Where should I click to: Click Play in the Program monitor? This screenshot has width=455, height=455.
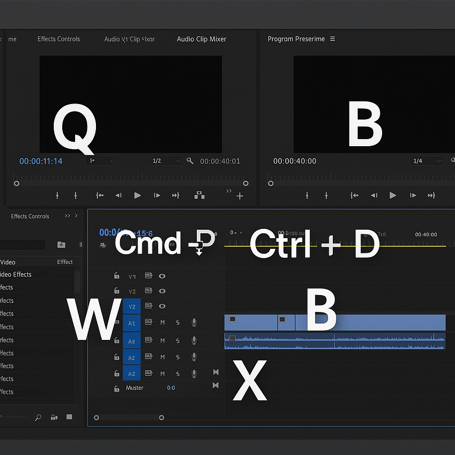(x=392, y=196)
